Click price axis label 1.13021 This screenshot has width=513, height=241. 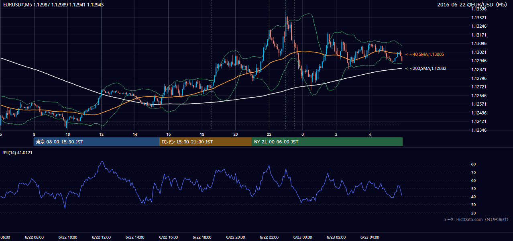click(x=479, y=52)
